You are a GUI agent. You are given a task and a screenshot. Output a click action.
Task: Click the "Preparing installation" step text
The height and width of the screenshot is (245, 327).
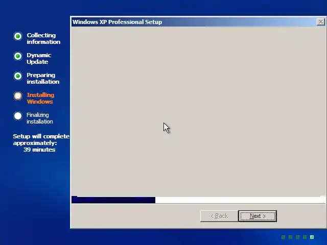(43, 78)
